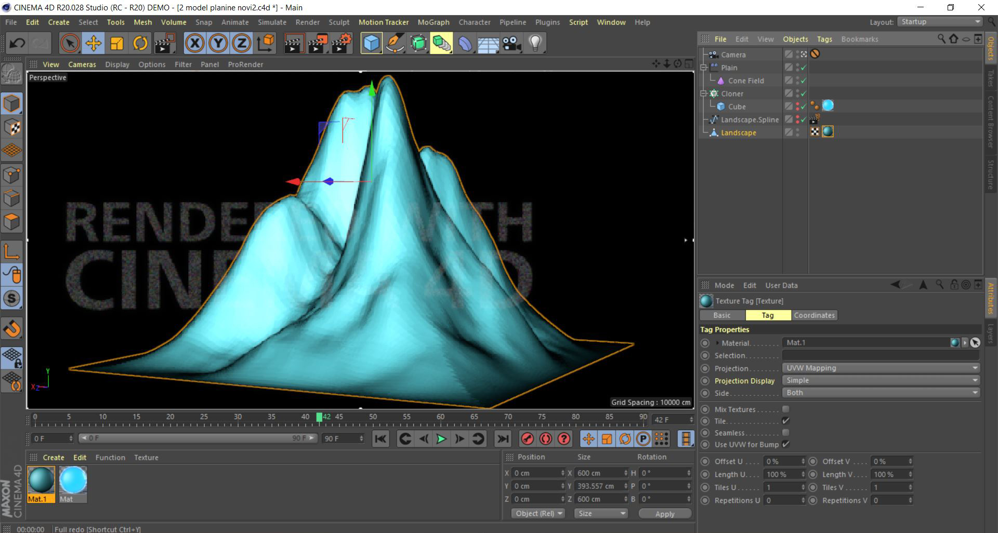This screenshot has width=998, height=533.
Task: Enable snap magnet icon
Action: (12, 328)
